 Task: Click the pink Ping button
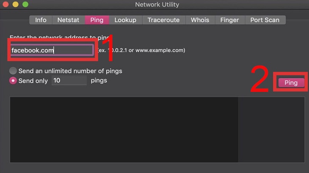[x=291, y=83]
